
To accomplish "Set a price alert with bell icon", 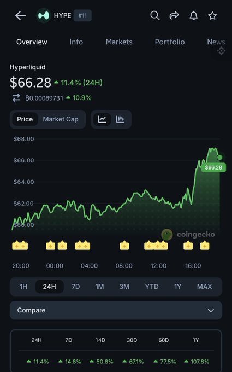I will click(x=193, y=16).
